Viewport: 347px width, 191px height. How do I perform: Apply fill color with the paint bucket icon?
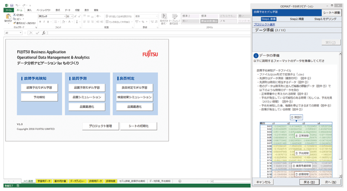point(64,22)
